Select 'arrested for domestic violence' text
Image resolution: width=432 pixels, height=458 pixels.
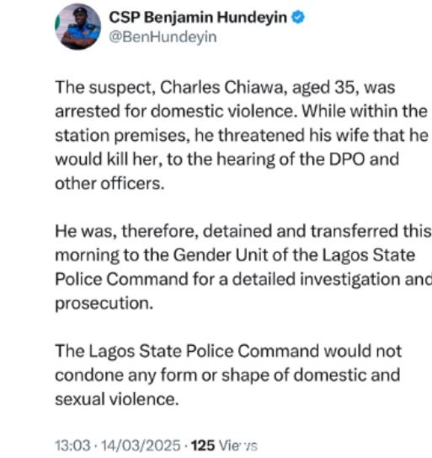click(174, 111)
